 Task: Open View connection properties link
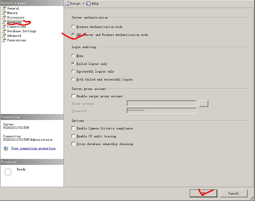[33, 148]
